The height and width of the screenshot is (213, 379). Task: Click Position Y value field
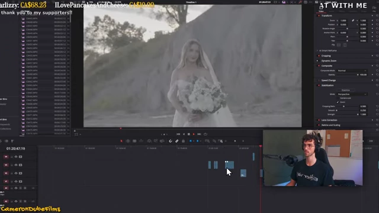[x=363, y=25]
